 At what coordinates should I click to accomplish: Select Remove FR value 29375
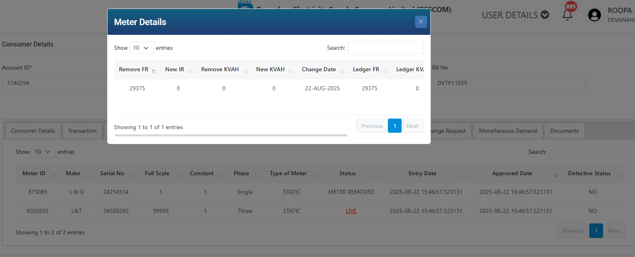pyautogui.click(x=137, y=88)
